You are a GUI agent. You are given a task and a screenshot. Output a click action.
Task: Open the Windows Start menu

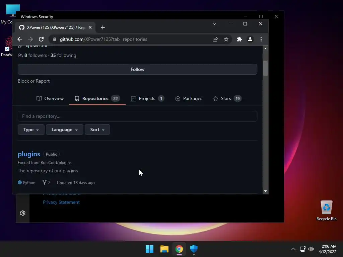pyautogui.click(x=150, y=249)
